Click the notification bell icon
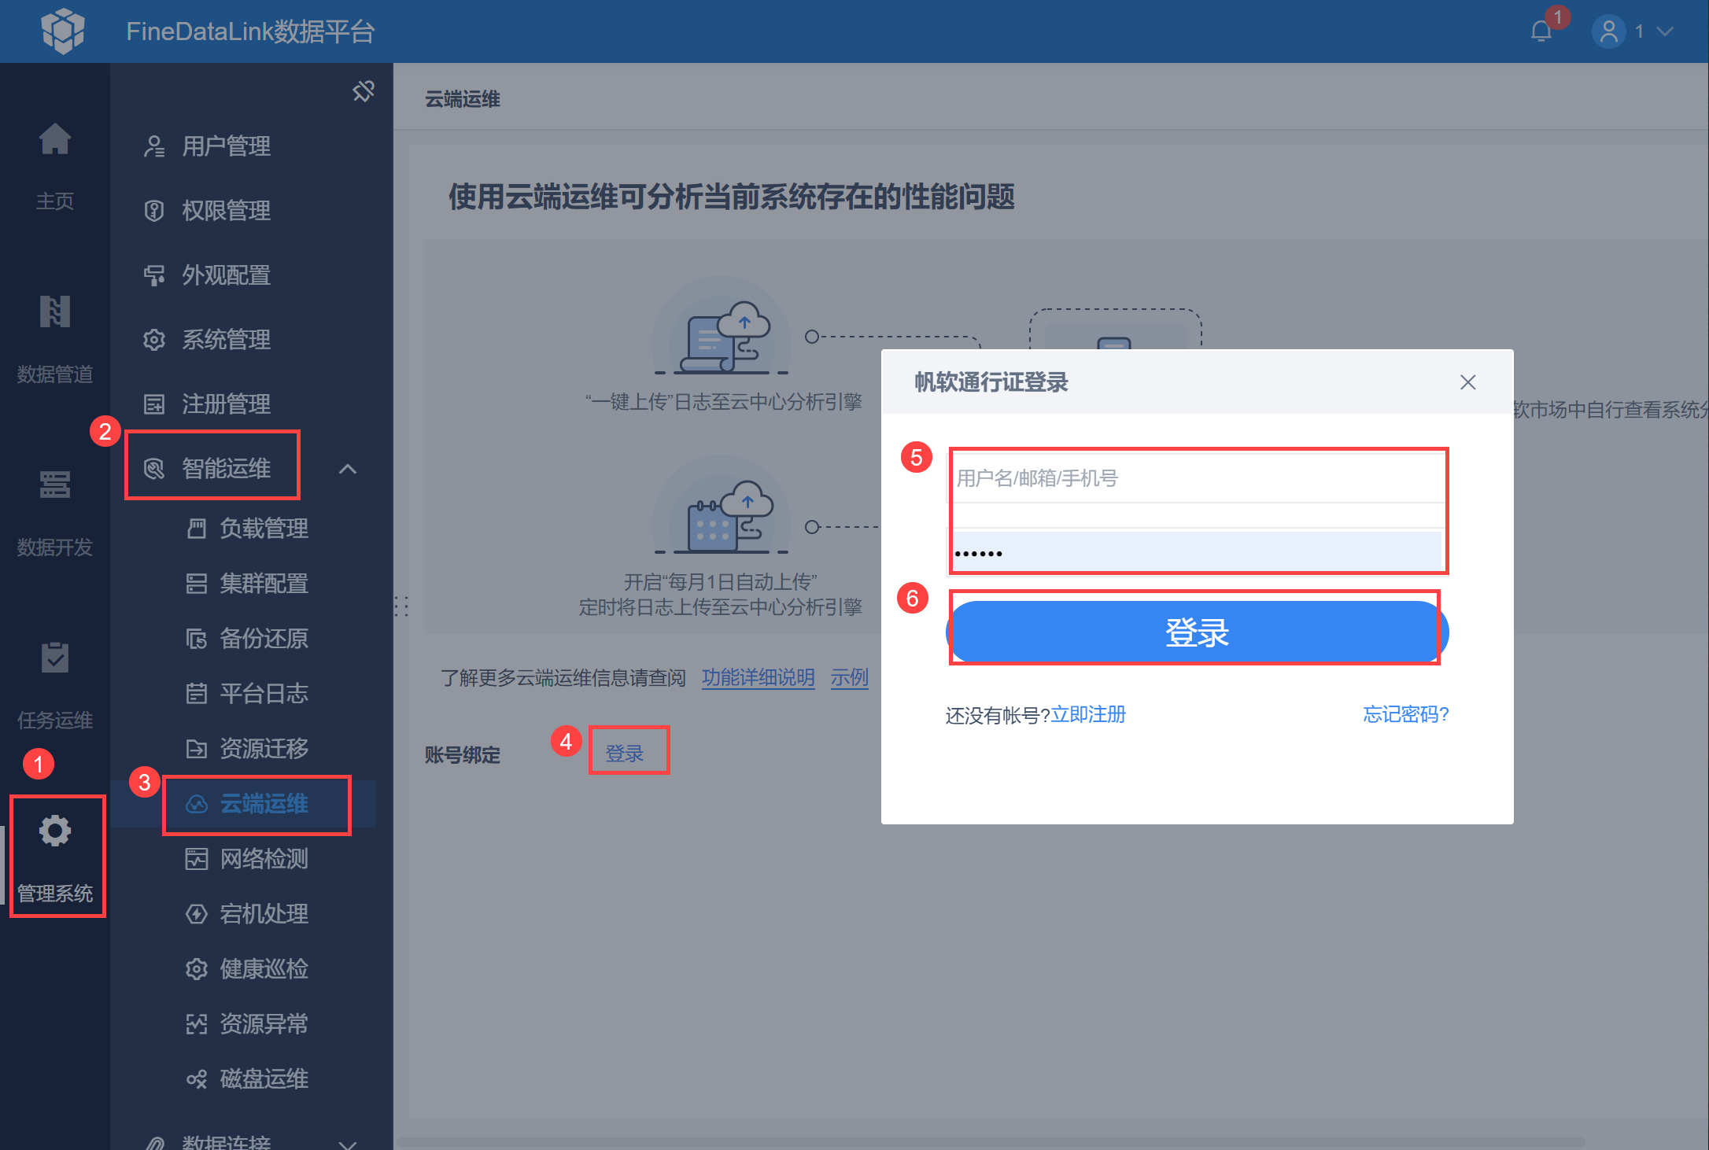 click(x=1541, y=31)
